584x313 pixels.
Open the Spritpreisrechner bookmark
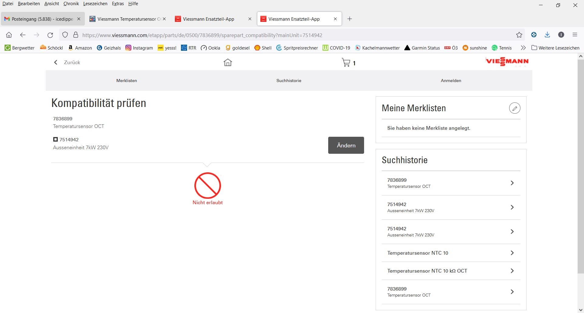[x=297, y=48]
